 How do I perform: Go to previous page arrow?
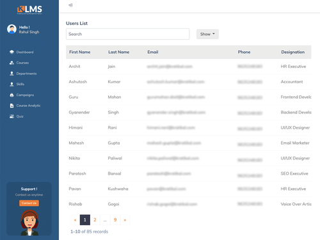pos(75,220)
